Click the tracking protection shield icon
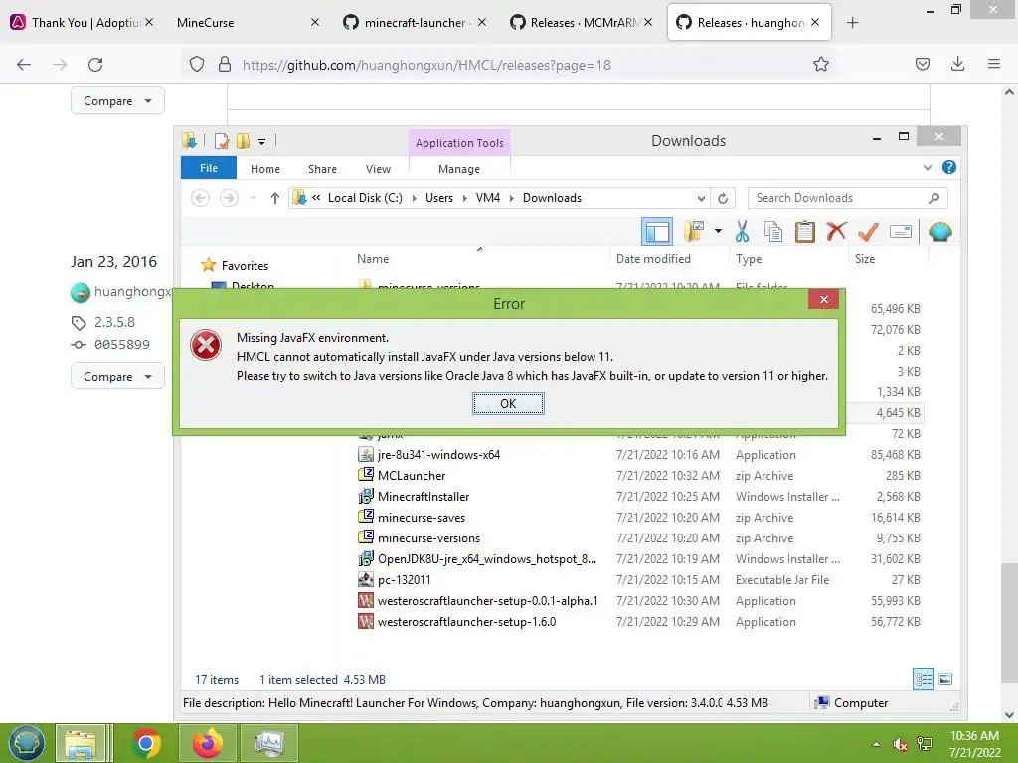 (197, 65)
